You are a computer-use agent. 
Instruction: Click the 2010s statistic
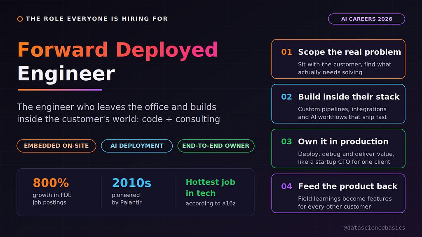[x=131, y=183]
